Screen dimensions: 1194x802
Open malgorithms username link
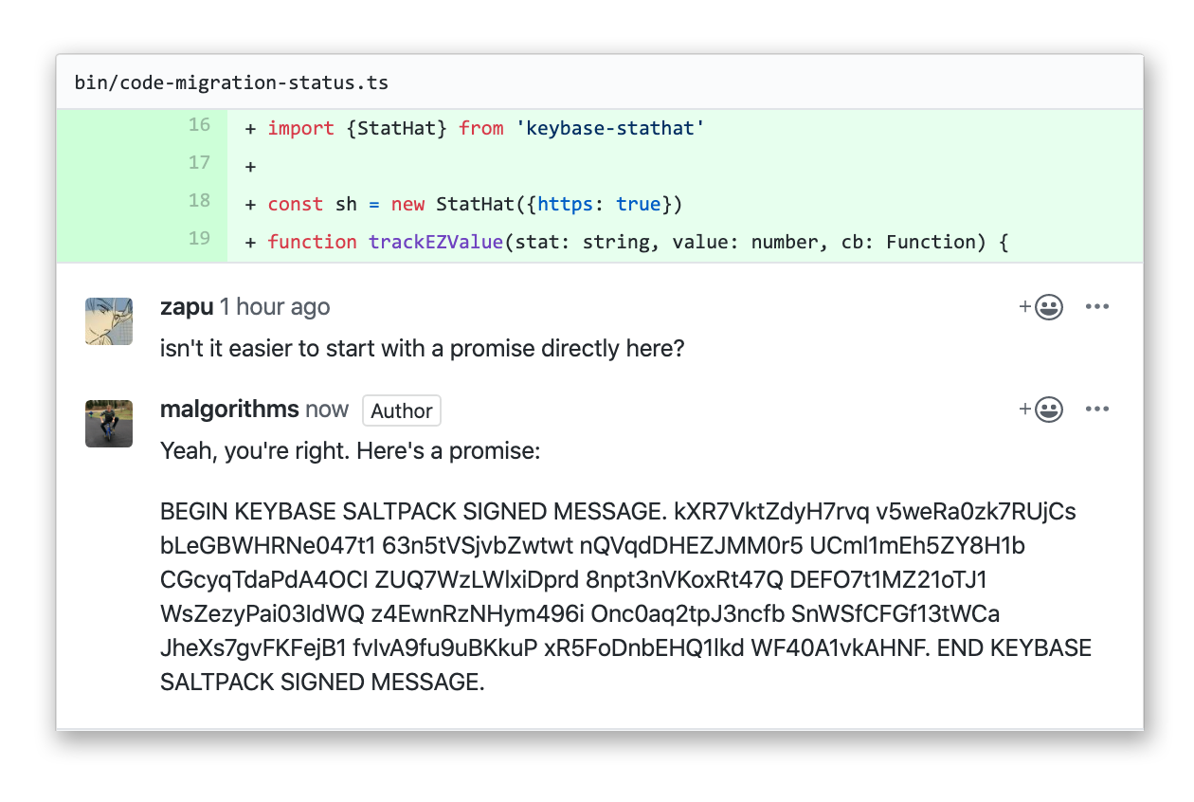(229, 410)
